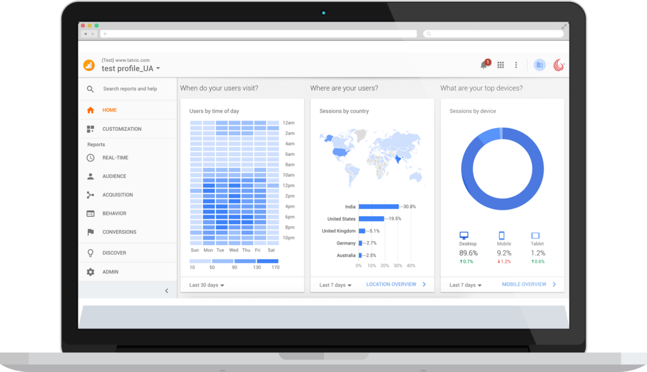647x372 pixels.
Task: Click the Discover lightbulb icon
Action: coord(90,253)
